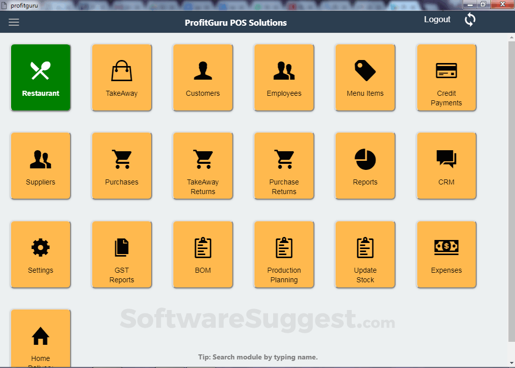Viewport: 515px width, 368px height.
Task: Open the Production Planning tile
Action: (284, 255)
